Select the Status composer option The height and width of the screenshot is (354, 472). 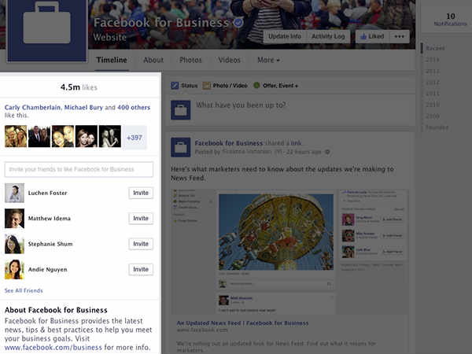184,86
